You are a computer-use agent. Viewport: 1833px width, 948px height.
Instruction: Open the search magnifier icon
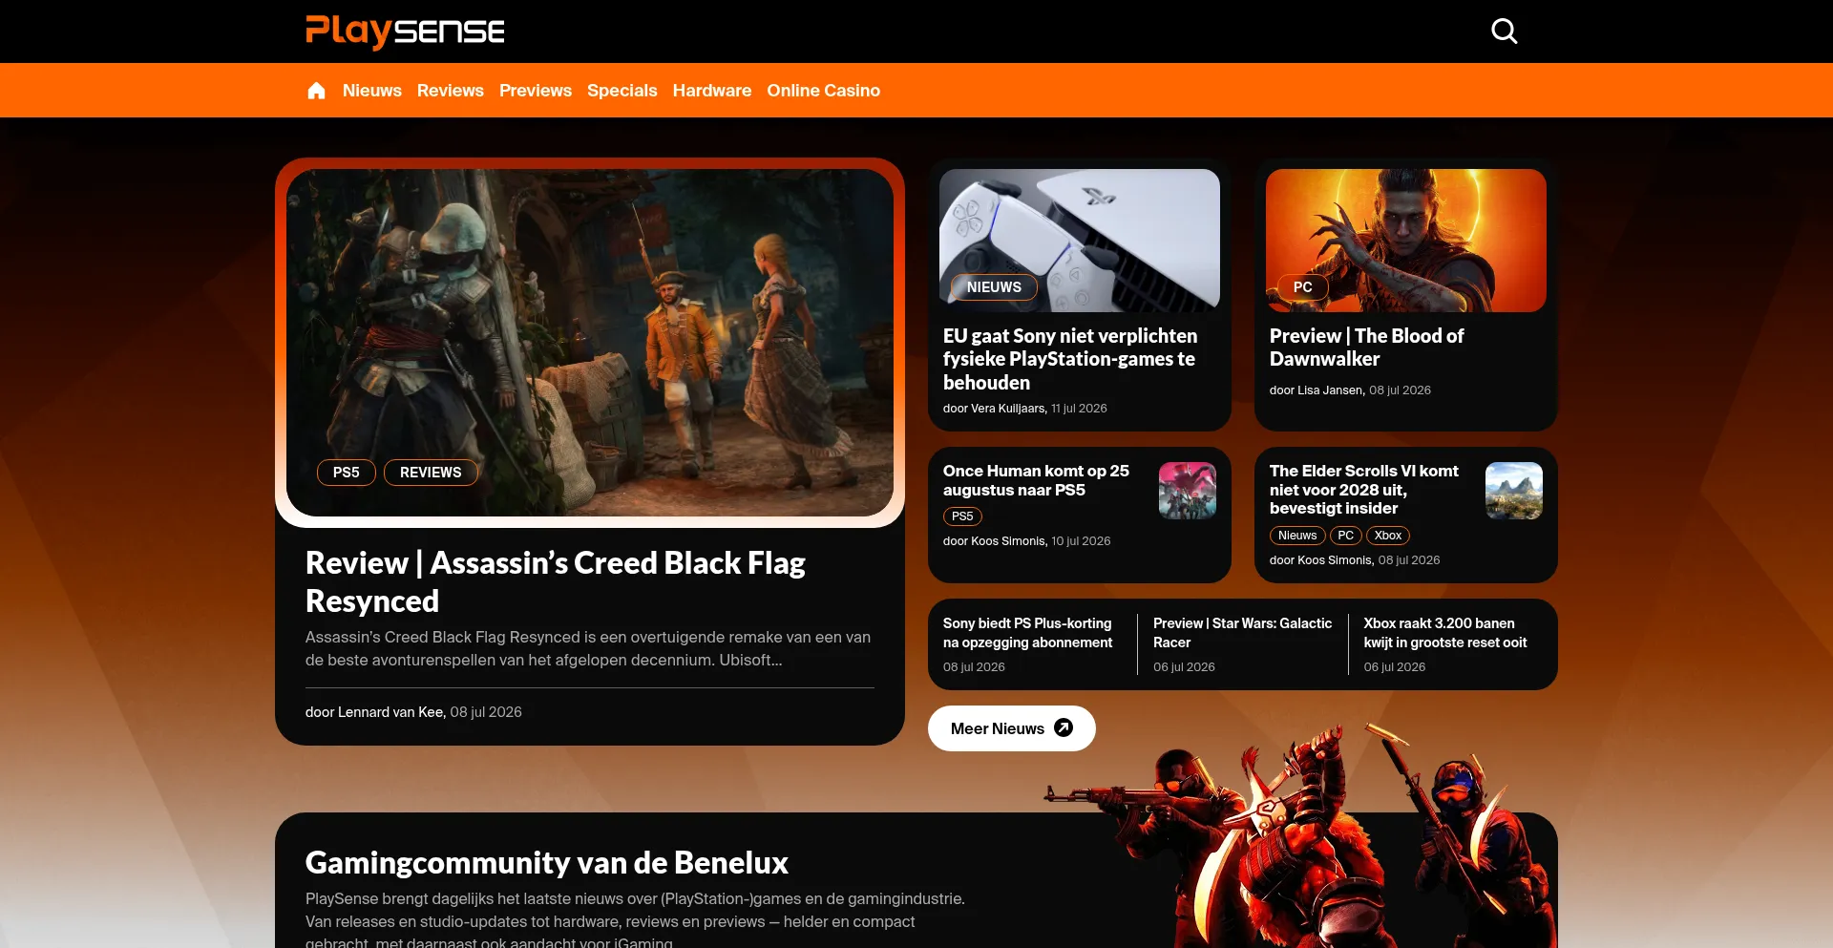tap(1504, 32)
